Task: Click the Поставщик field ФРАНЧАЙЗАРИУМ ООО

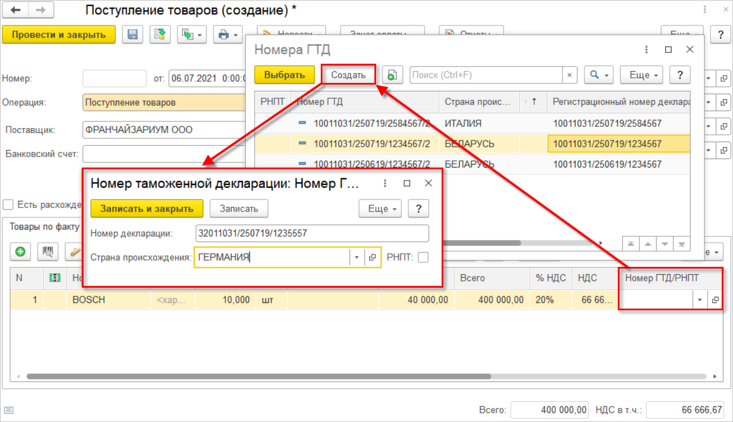Action: [164, 130]
